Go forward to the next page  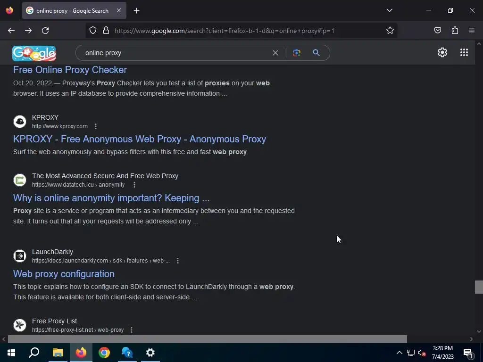[x=28, y=31]
